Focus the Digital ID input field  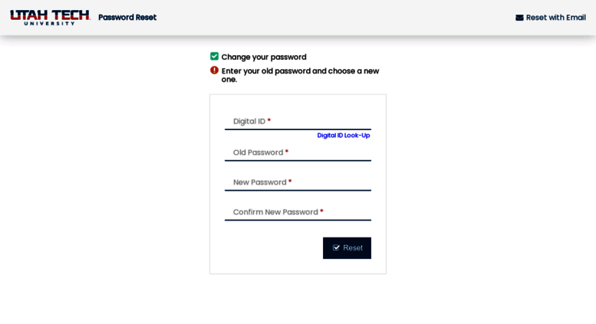pyautogui.click(x=298, y=122)
